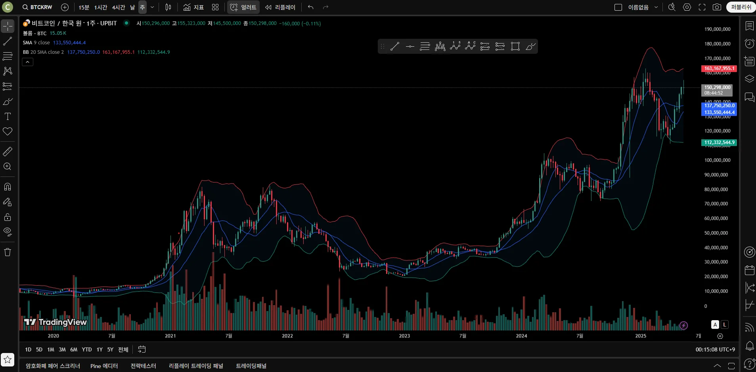Screen dimensions: 756x372
Task: Open the 트레이딩패널 tab
Action: 251,366
